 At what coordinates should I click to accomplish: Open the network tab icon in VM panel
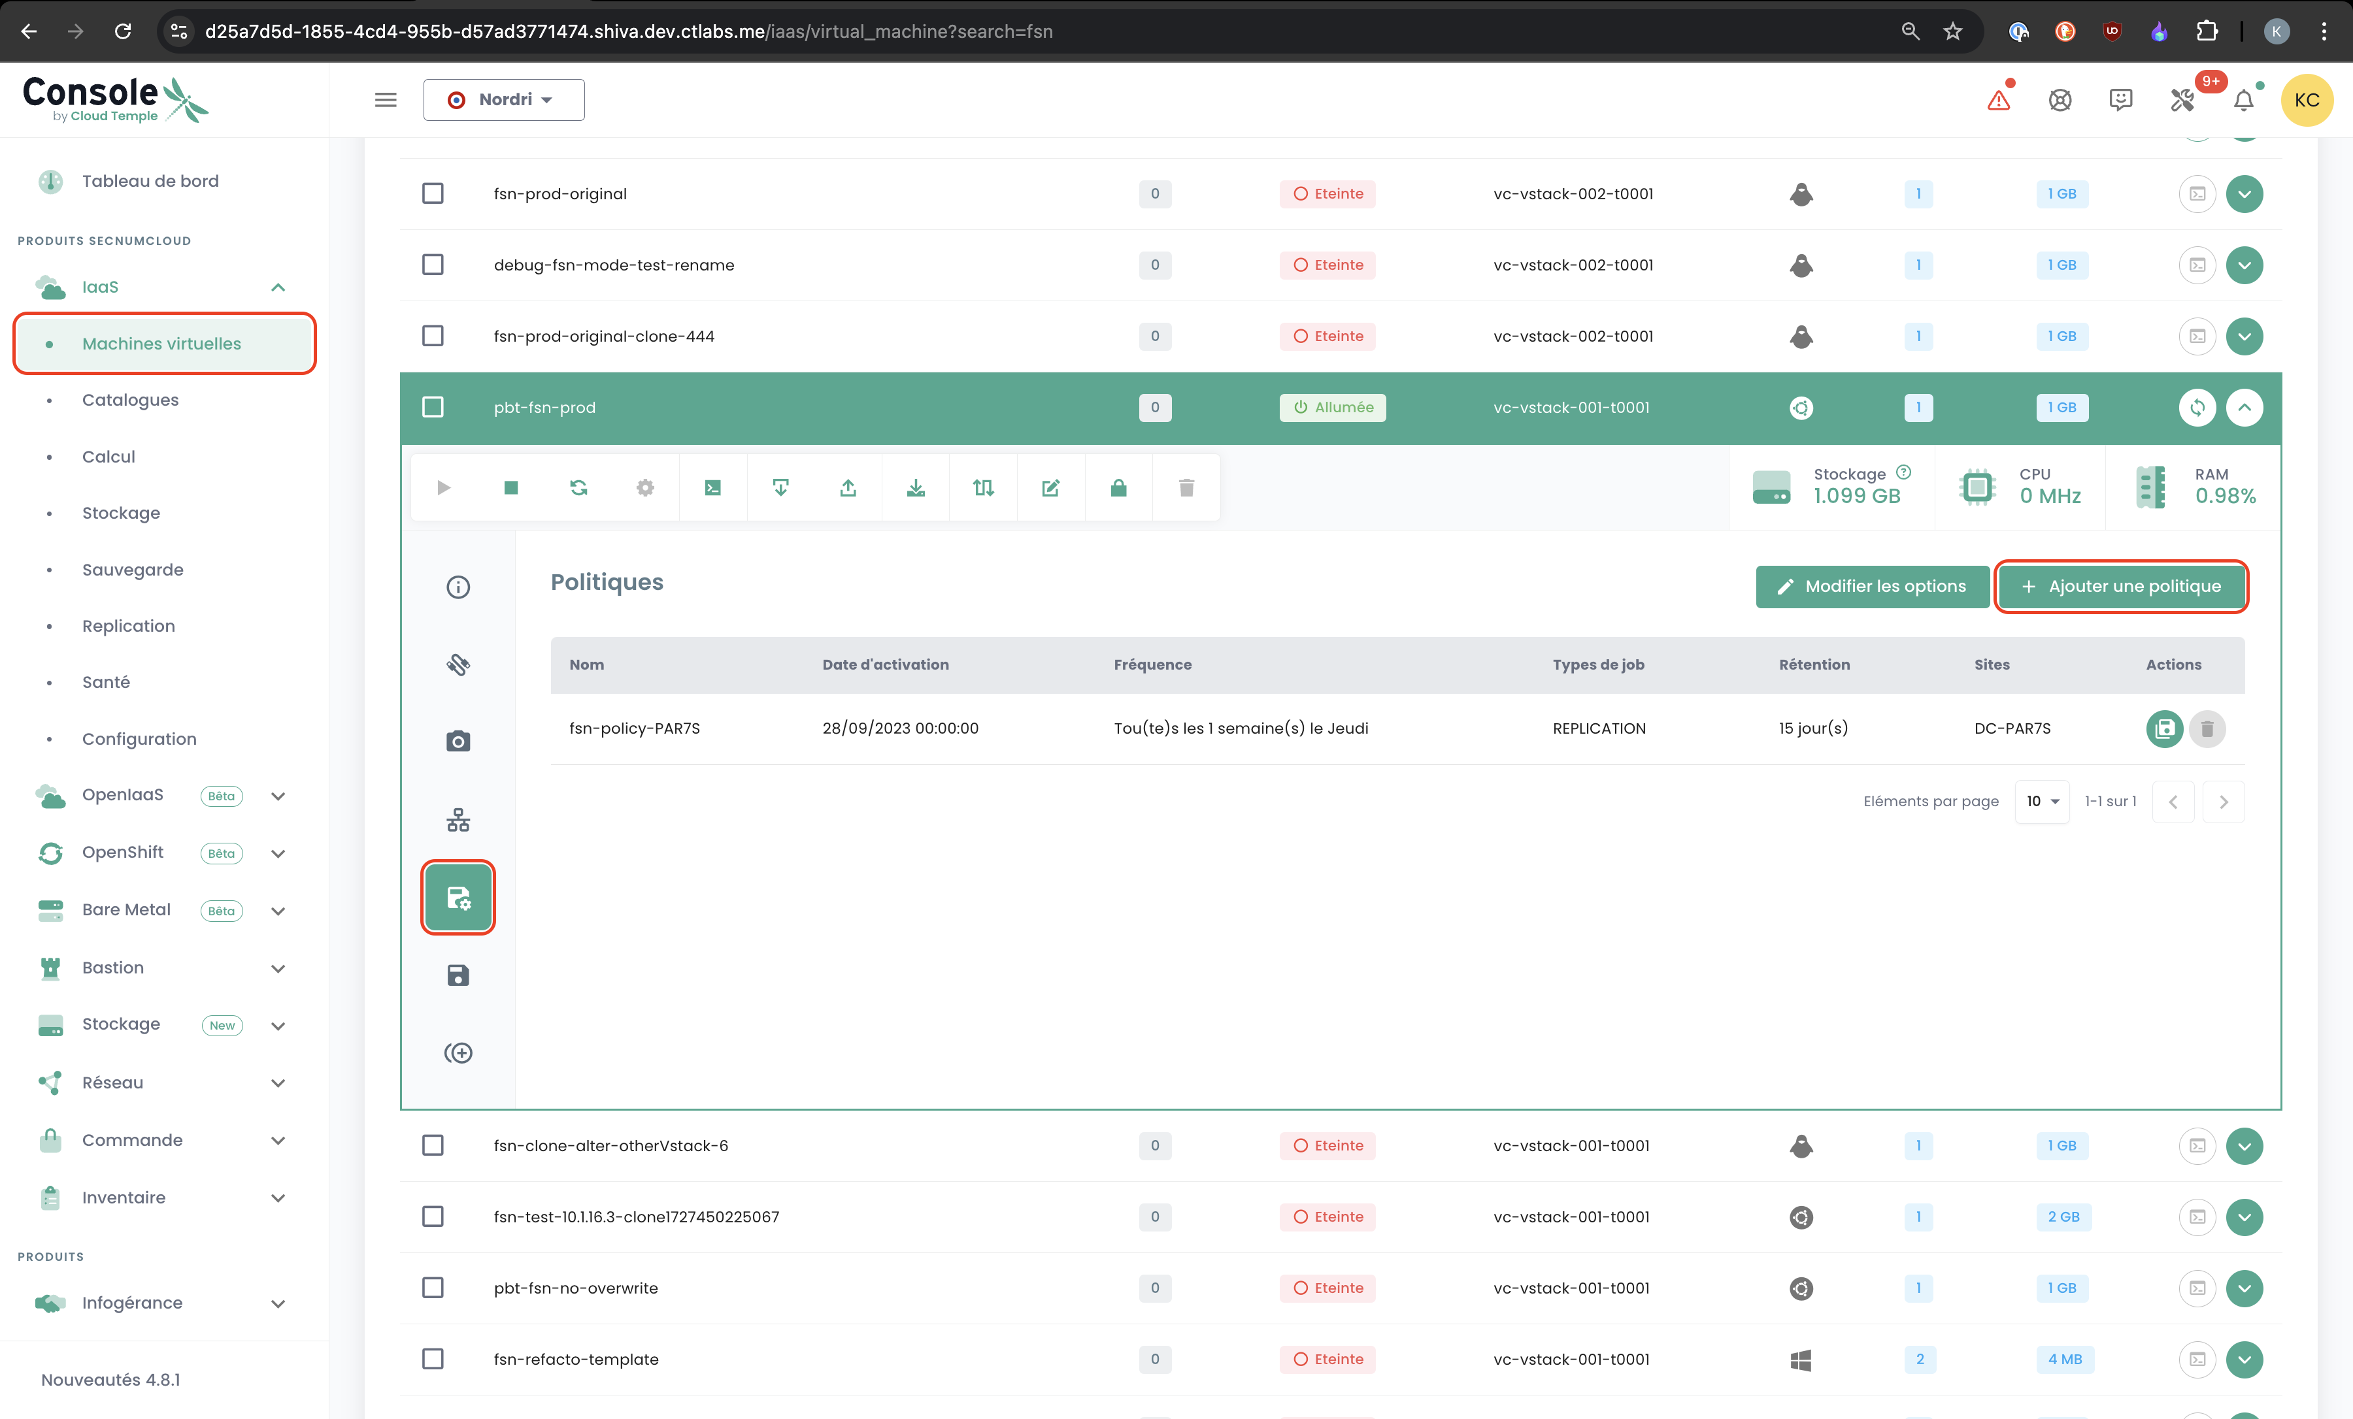click(458, 820)
